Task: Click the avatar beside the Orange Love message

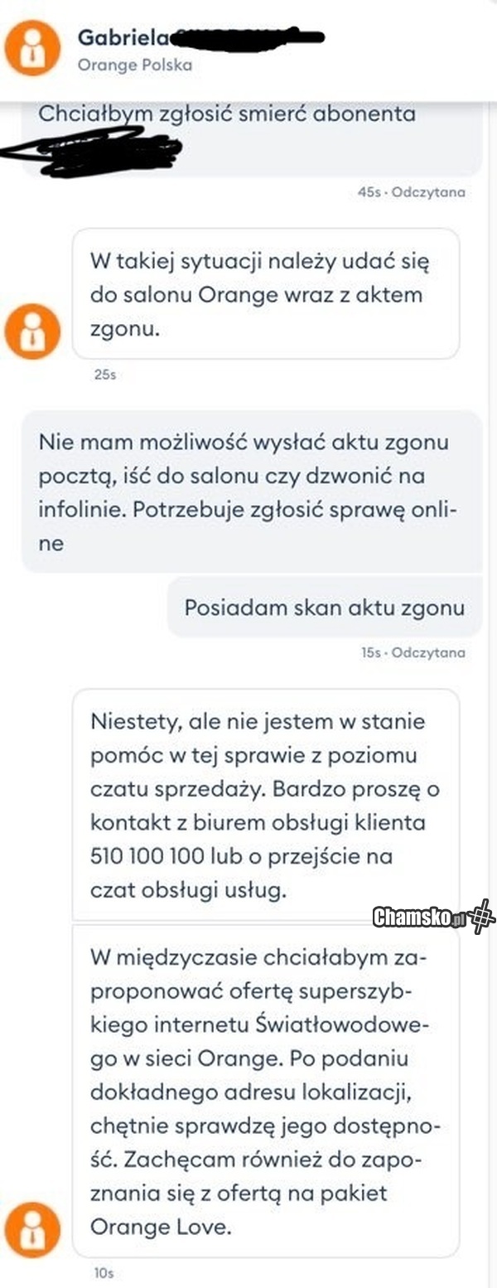Action: point(32,1230)
